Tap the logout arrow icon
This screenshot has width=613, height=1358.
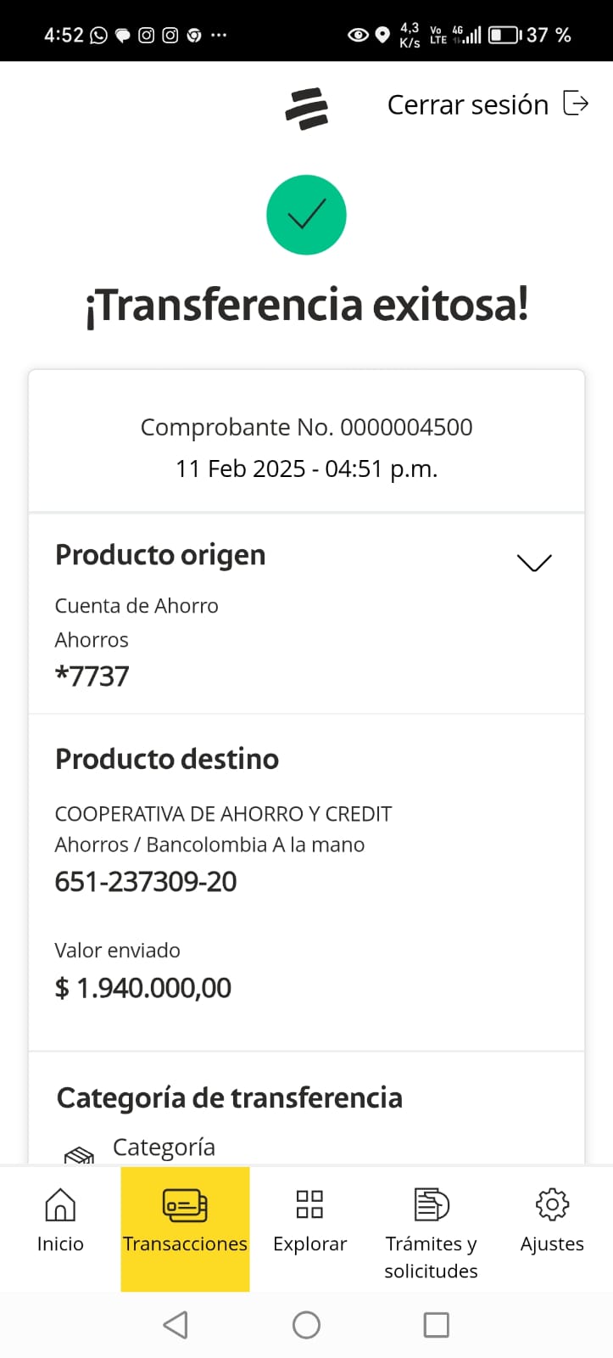click(577, 104)
